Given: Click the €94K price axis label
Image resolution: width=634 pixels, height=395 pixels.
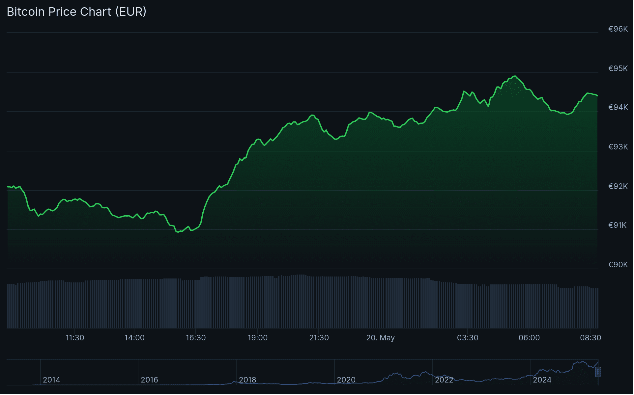Looking at the screenshot, I should coord(619,107).
